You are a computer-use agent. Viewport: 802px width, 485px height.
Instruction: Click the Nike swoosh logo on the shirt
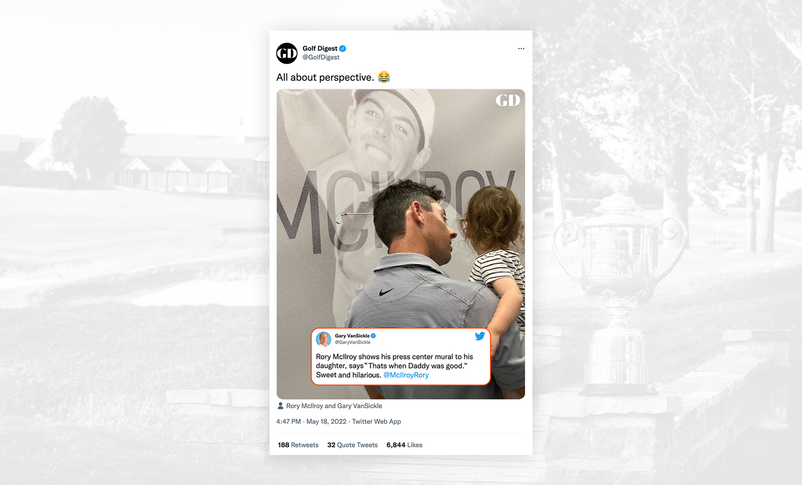(x=386, y=292)
